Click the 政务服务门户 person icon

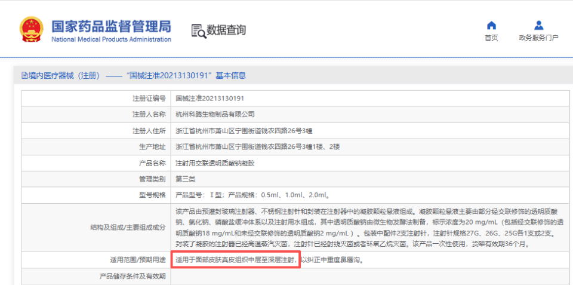538,26
